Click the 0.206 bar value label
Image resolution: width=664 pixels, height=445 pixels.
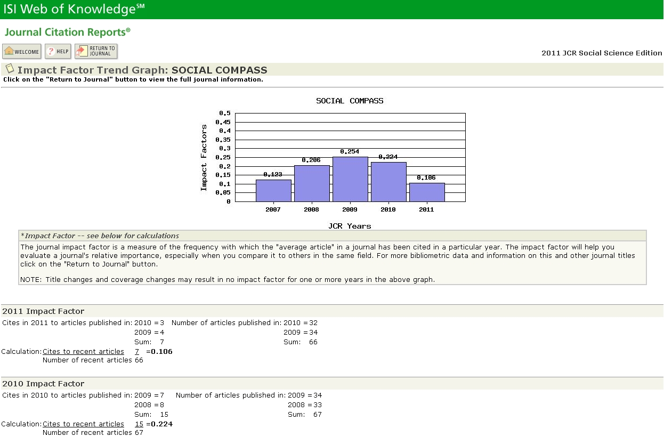[x=311, y=160]
